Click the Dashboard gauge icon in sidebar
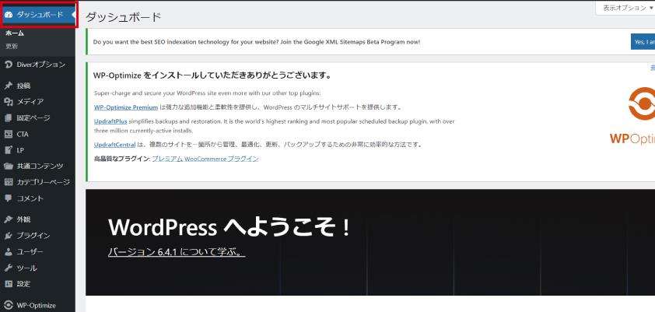Image resolution: width=655 pixels, height=312 pixels. 9,15
